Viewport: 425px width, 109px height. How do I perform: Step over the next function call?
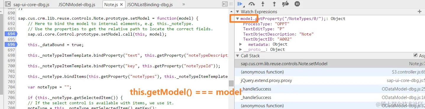pos(252,4)
